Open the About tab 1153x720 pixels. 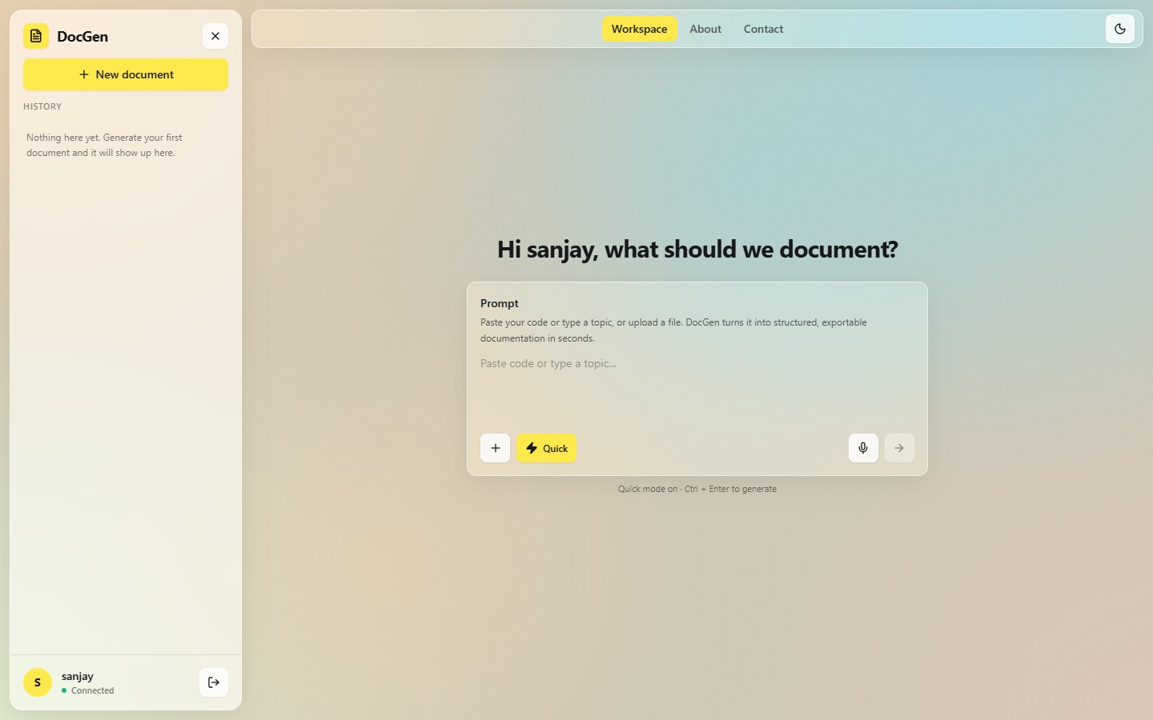coord(705,29)
